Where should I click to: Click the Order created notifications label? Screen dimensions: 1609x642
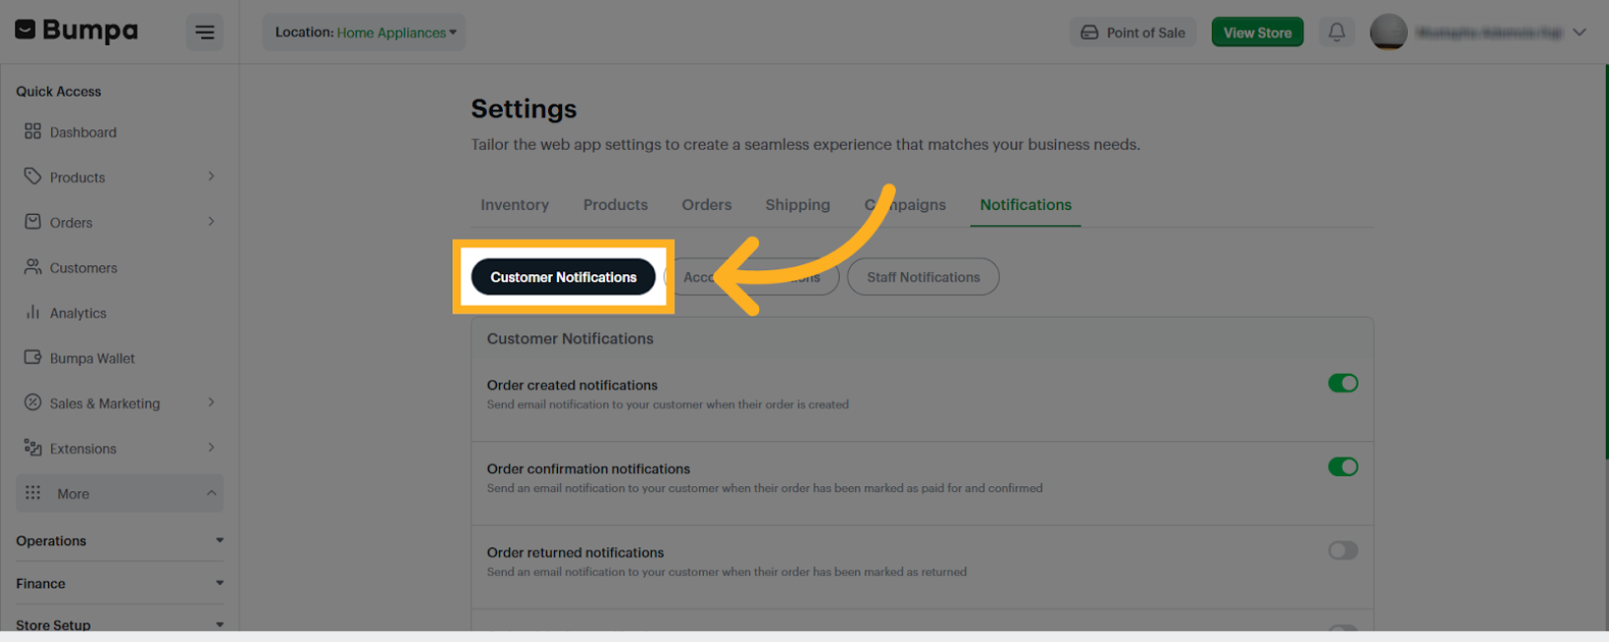572,385
